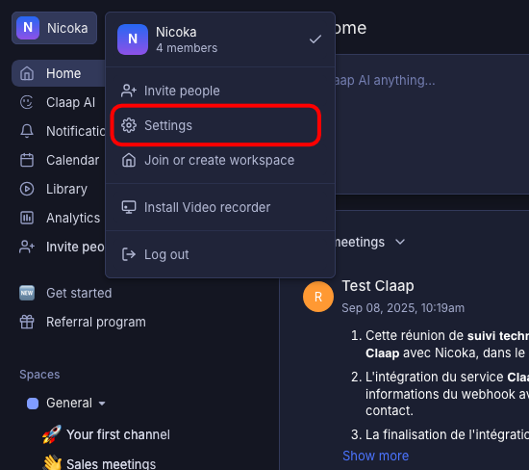Click the Home house icon in sidebar
The height and width of the screenshot is (470, 529).
[27, 73]
